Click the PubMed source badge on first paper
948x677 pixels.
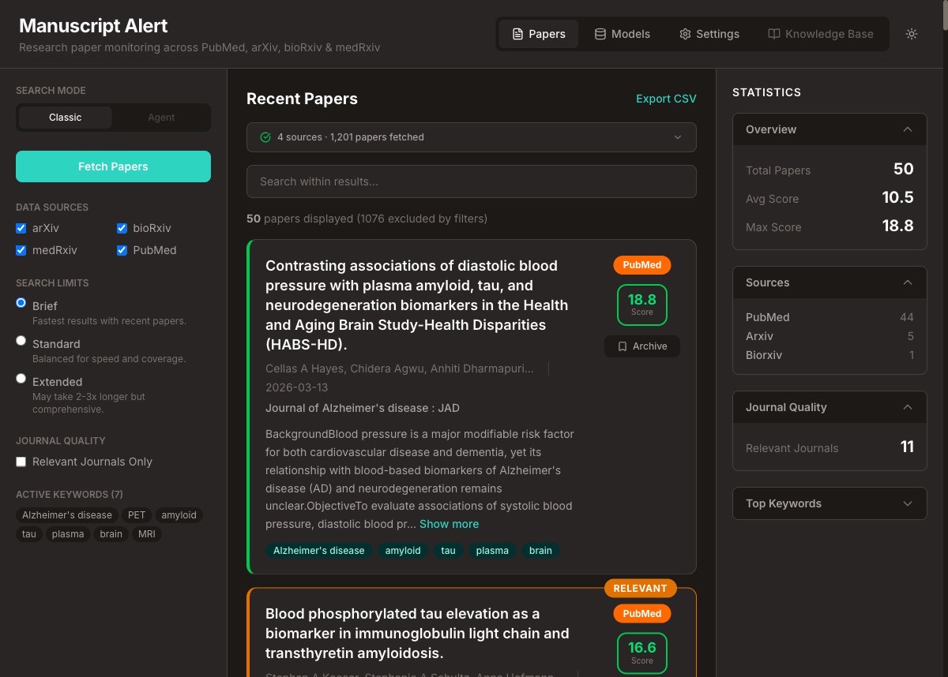point(641,265)
